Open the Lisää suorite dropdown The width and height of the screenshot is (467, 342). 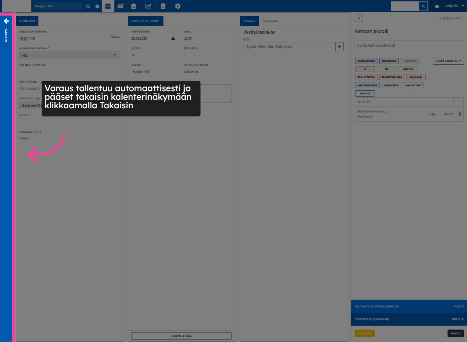(448, 61)
